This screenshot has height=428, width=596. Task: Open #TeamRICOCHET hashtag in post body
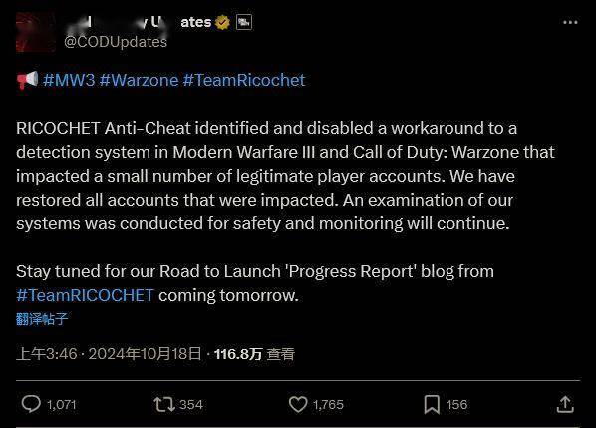(x=85, y=295)
